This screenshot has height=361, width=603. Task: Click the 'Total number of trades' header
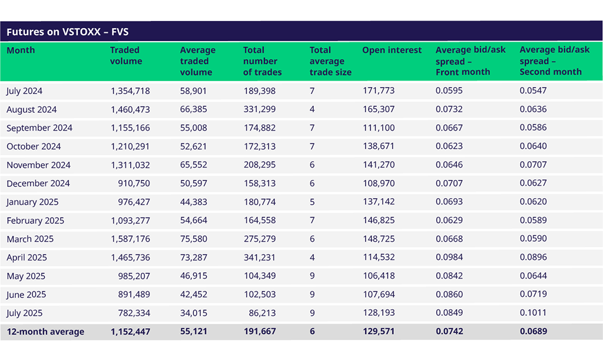click(x=262, y=61)
